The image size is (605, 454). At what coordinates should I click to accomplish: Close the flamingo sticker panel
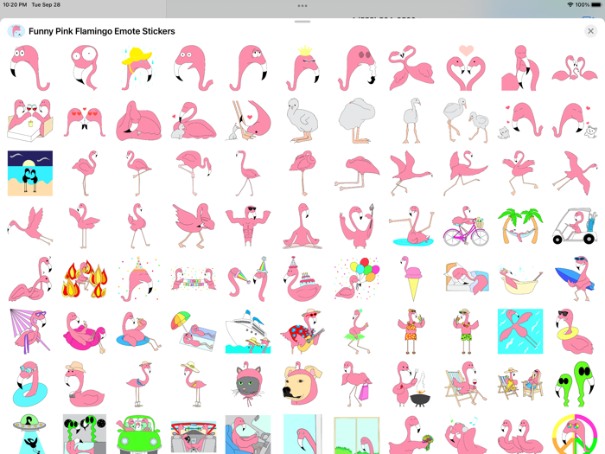click(x=590, y=31)
